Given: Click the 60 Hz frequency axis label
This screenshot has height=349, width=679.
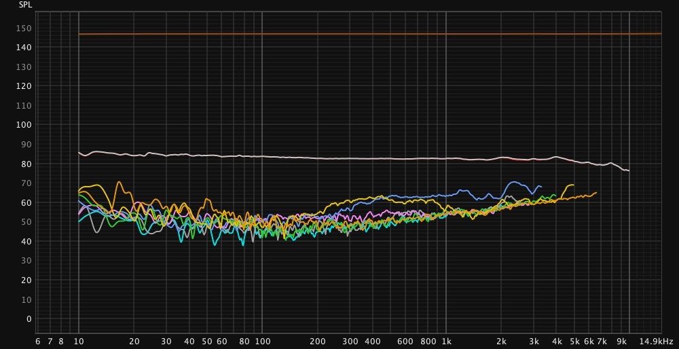Looking at the screenshot, I should pos(222,342).
